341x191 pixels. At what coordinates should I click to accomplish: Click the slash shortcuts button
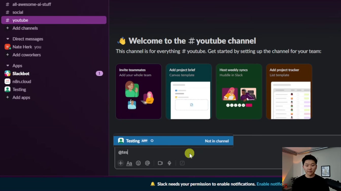182,163
